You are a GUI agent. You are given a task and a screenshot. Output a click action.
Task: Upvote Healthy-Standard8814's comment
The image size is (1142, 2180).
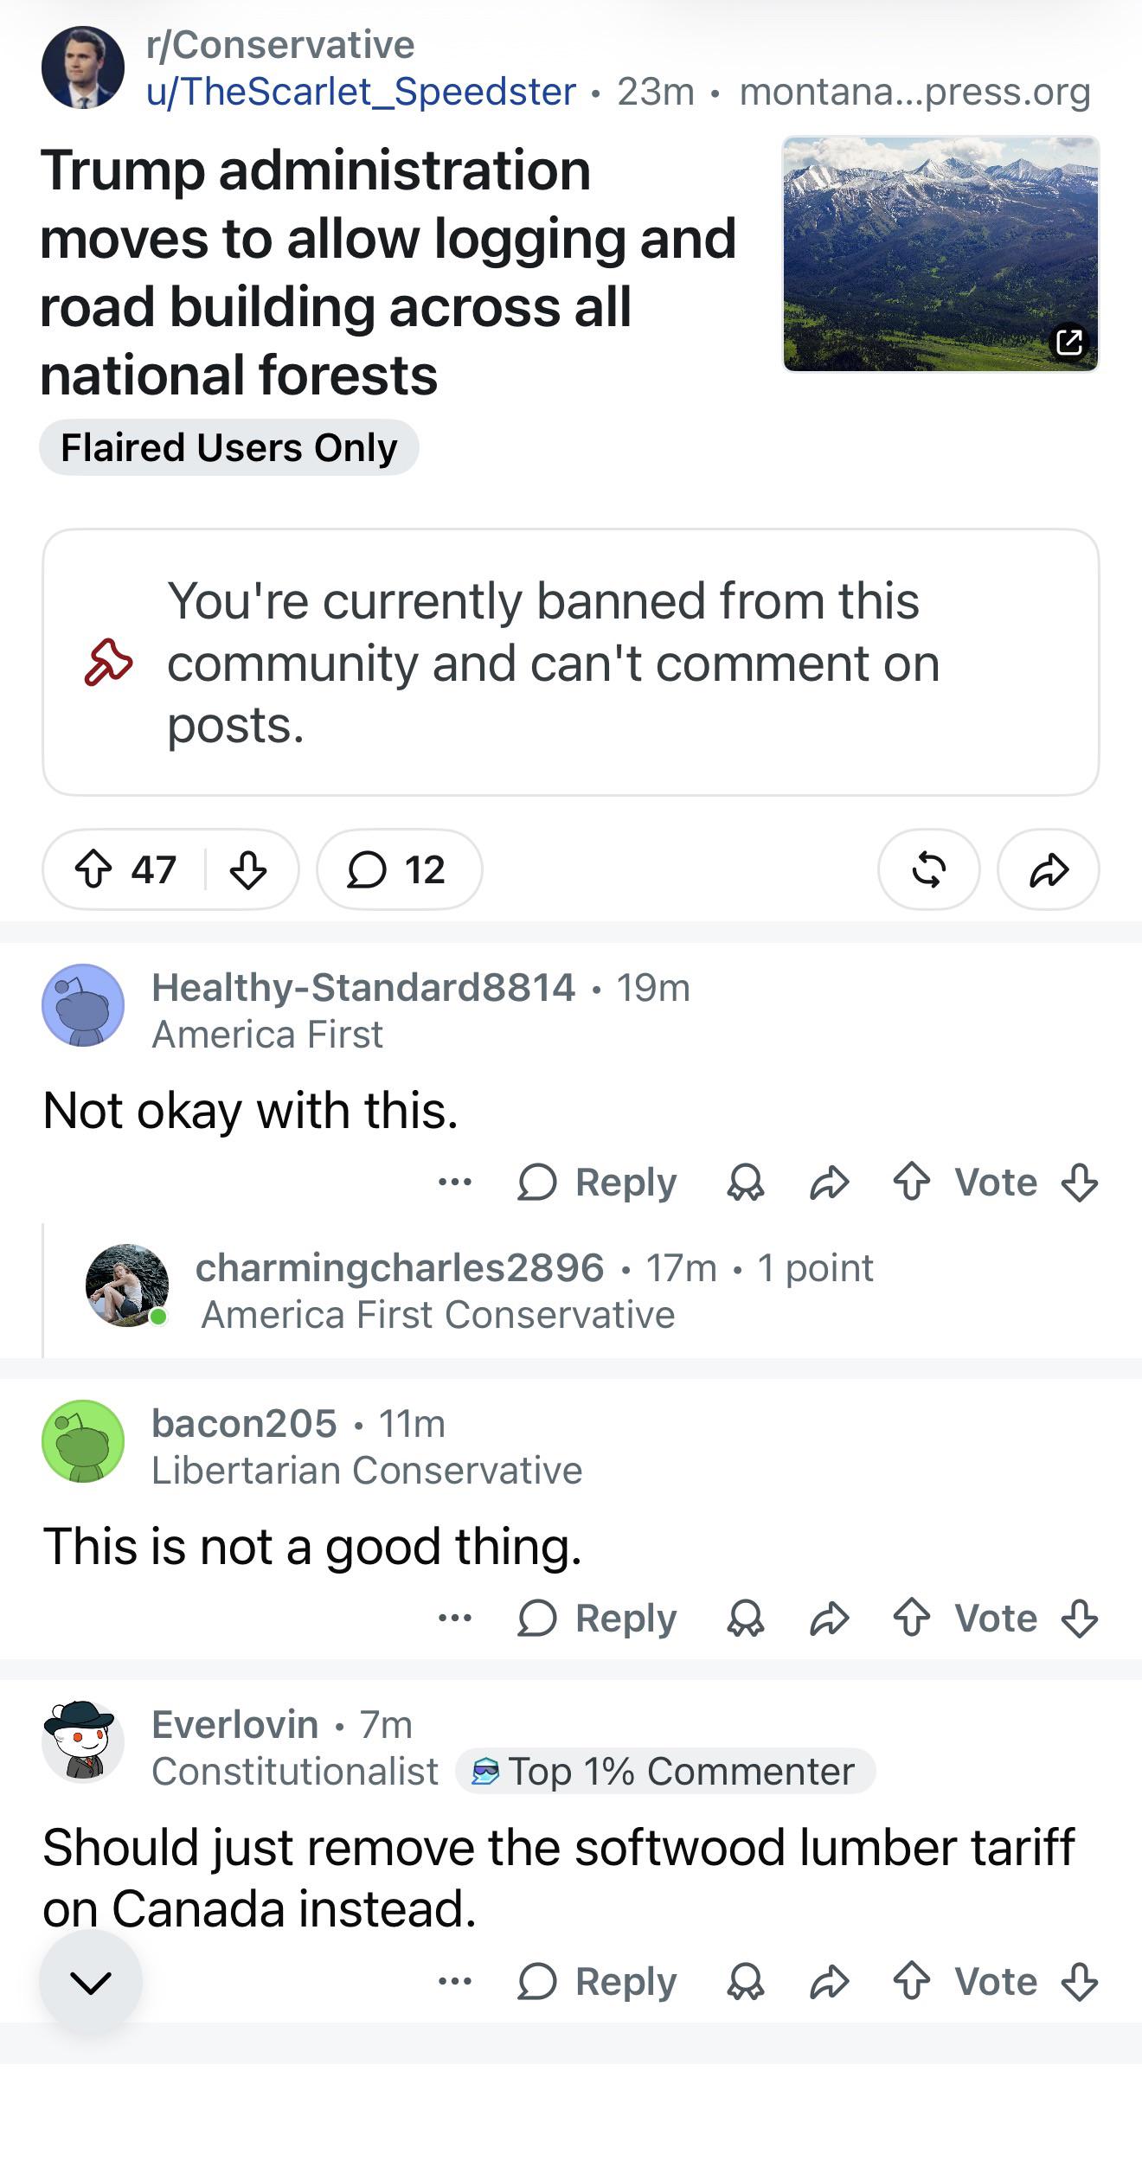tap(912, 1182)
